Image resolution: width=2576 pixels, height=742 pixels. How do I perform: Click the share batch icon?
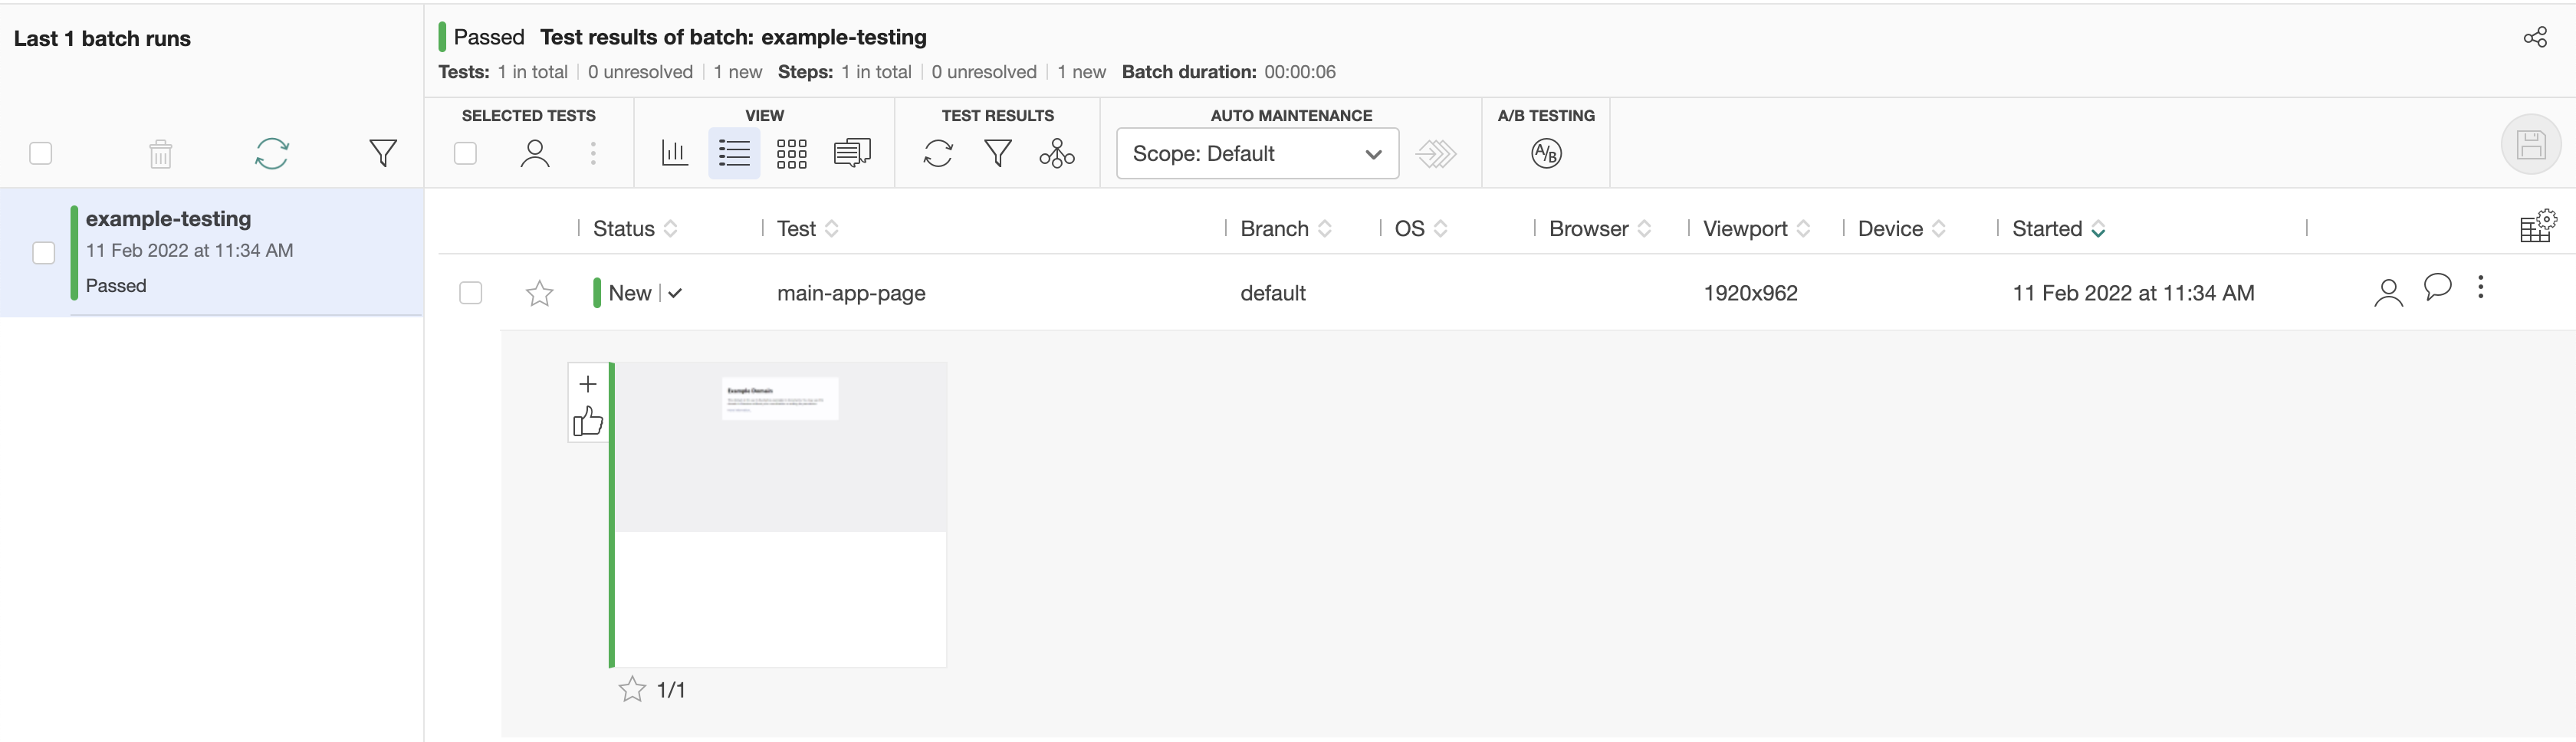[2534, 38]
